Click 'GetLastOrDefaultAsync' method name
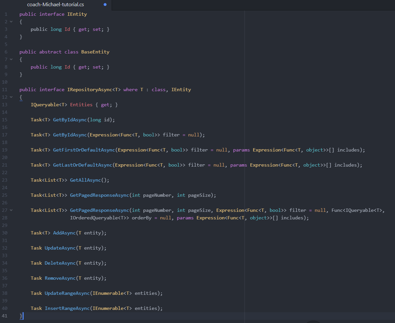Viewport: 395px width, 323px height. [82, 165]
